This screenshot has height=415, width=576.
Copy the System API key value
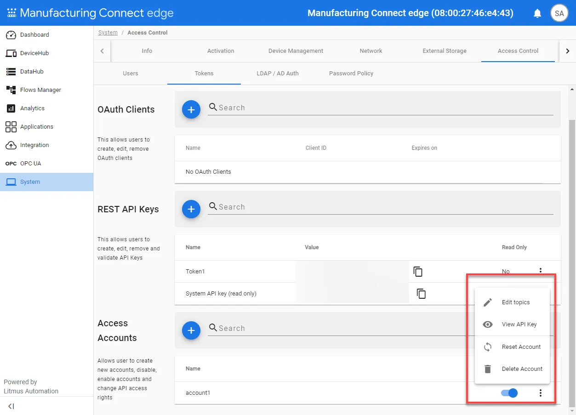coord(421,294)
